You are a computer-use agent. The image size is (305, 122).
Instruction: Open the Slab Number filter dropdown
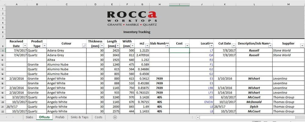167,46
